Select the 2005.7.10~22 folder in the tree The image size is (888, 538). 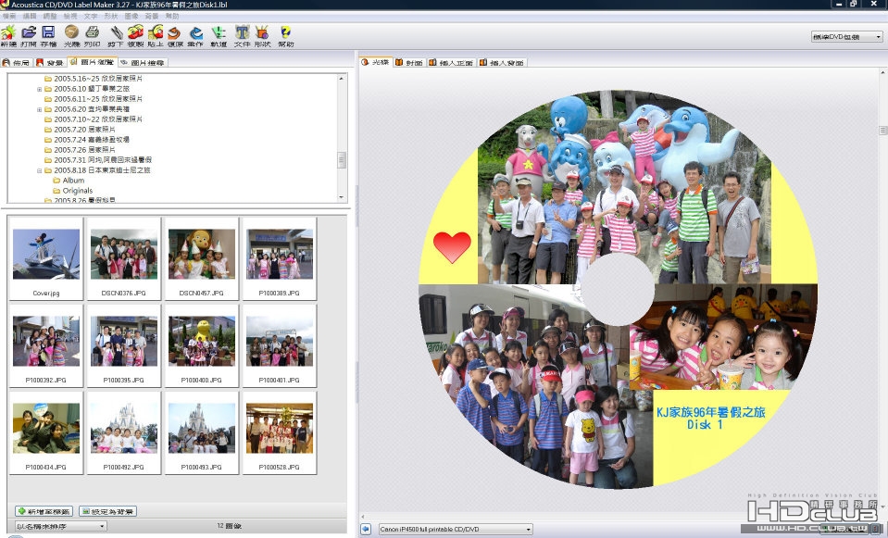98,119
